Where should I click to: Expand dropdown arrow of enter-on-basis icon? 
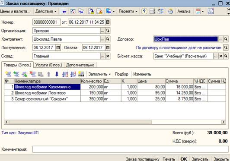click(x=114, y=11)
